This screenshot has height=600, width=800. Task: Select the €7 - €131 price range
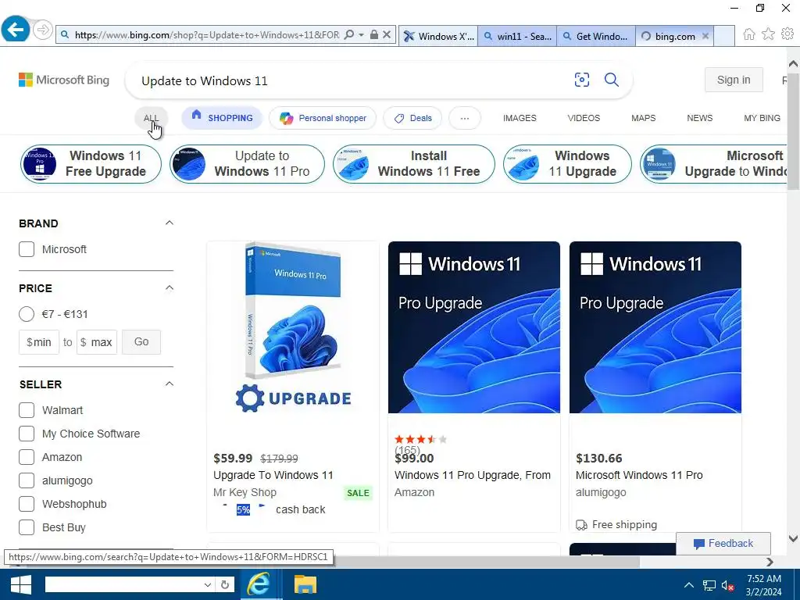coord(27,314)
